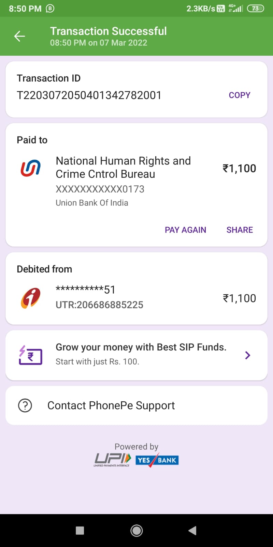Tap the Transaction ID number text
Viewport: 273px width, 547px height.
(x=89, y=95)
